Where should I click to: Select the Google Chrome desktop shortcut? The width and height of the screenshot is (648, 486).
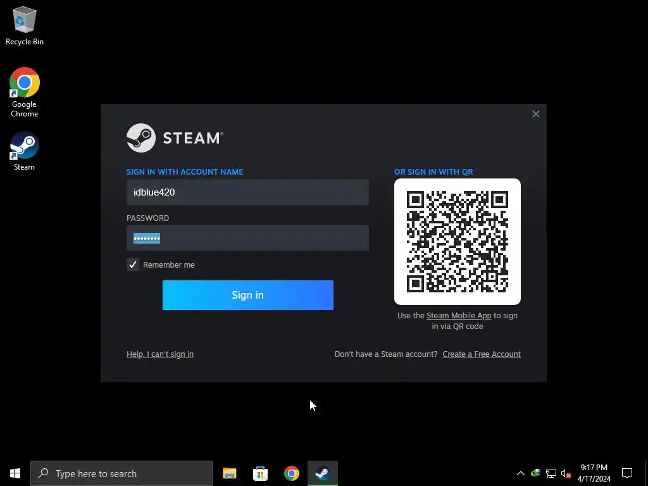25,92
